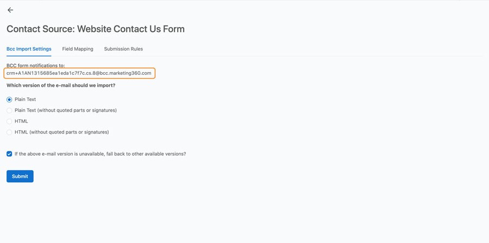The image size is (489, 243).
Task: Open the Submission Rules tab
Action: click(123, 49)
